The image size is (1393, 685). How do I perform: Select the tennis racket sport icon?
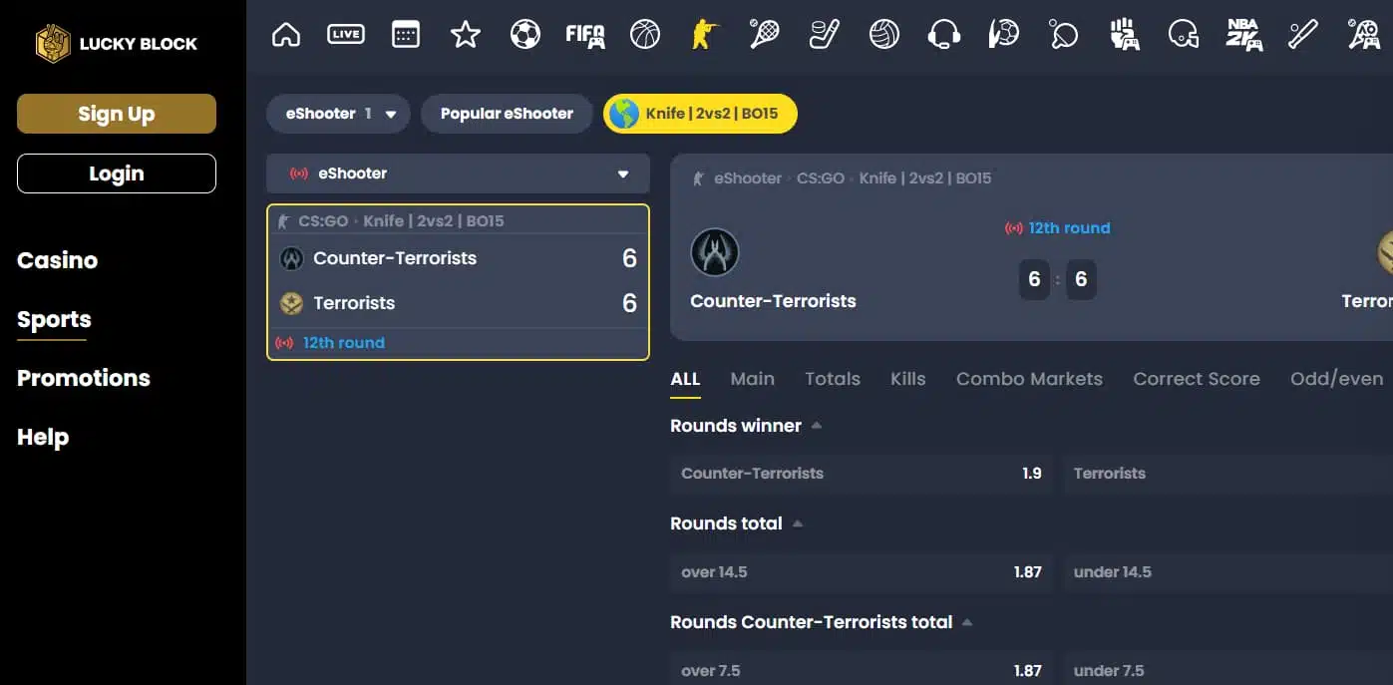(765, 35)
